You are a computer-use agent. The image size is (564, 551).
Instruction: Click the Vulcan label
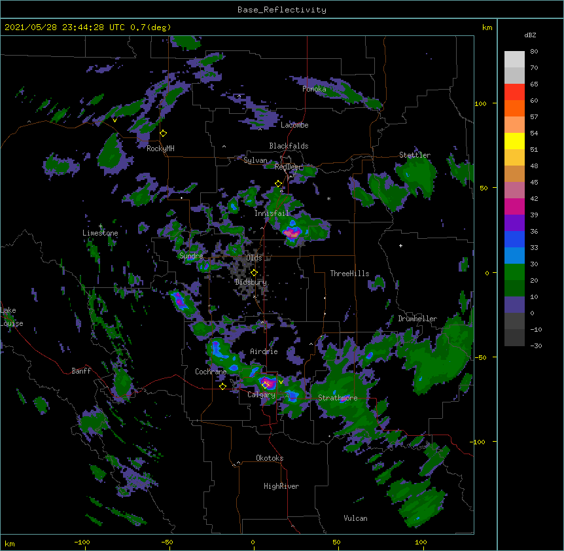(x=355, y=518)
